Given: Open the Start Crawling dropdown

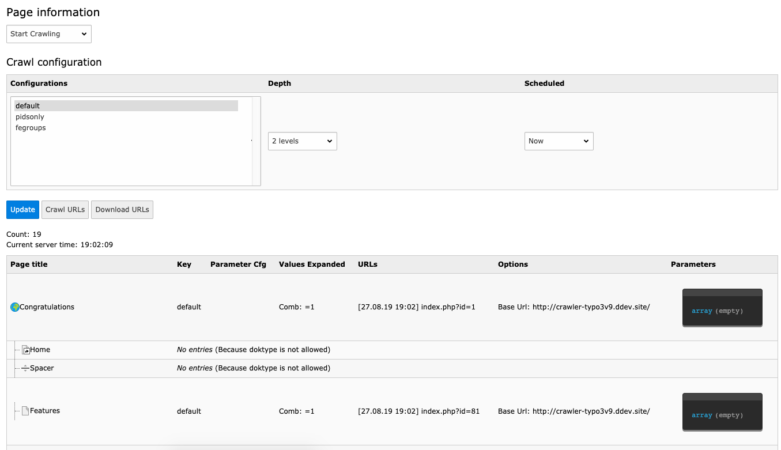Looking at the screenshot, I should coord(49,34).
